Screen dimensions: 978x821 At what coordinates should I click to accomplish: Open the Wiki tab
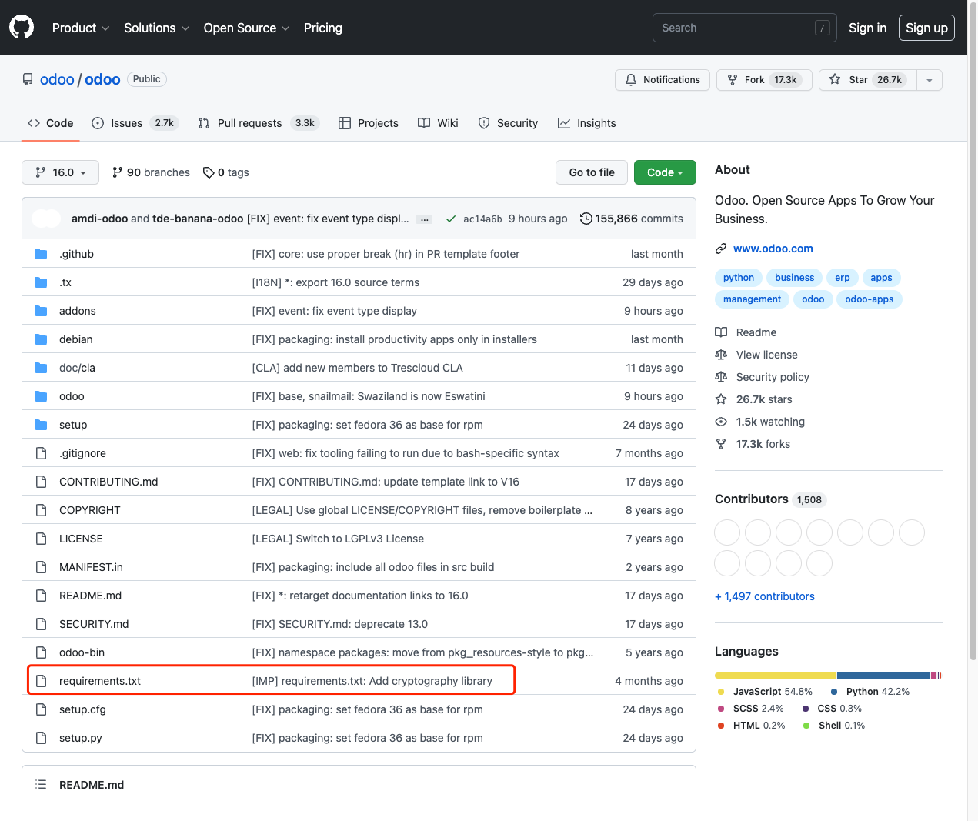[x=438, y=123]
